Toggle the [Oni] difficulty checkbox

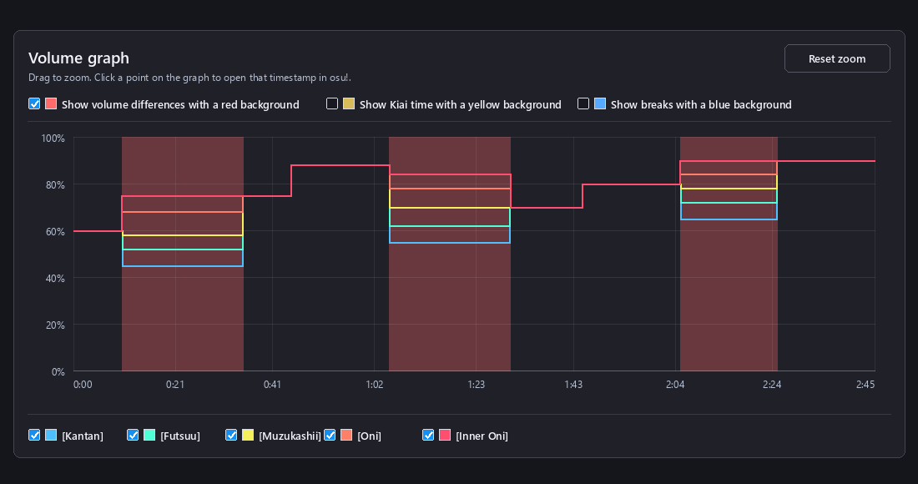point(330,435)
